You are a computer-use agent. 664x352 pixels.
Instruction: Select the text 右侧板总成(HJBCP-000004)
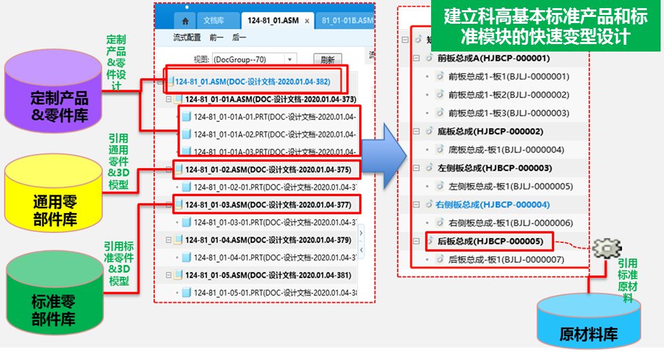click(x=493, y=204)
